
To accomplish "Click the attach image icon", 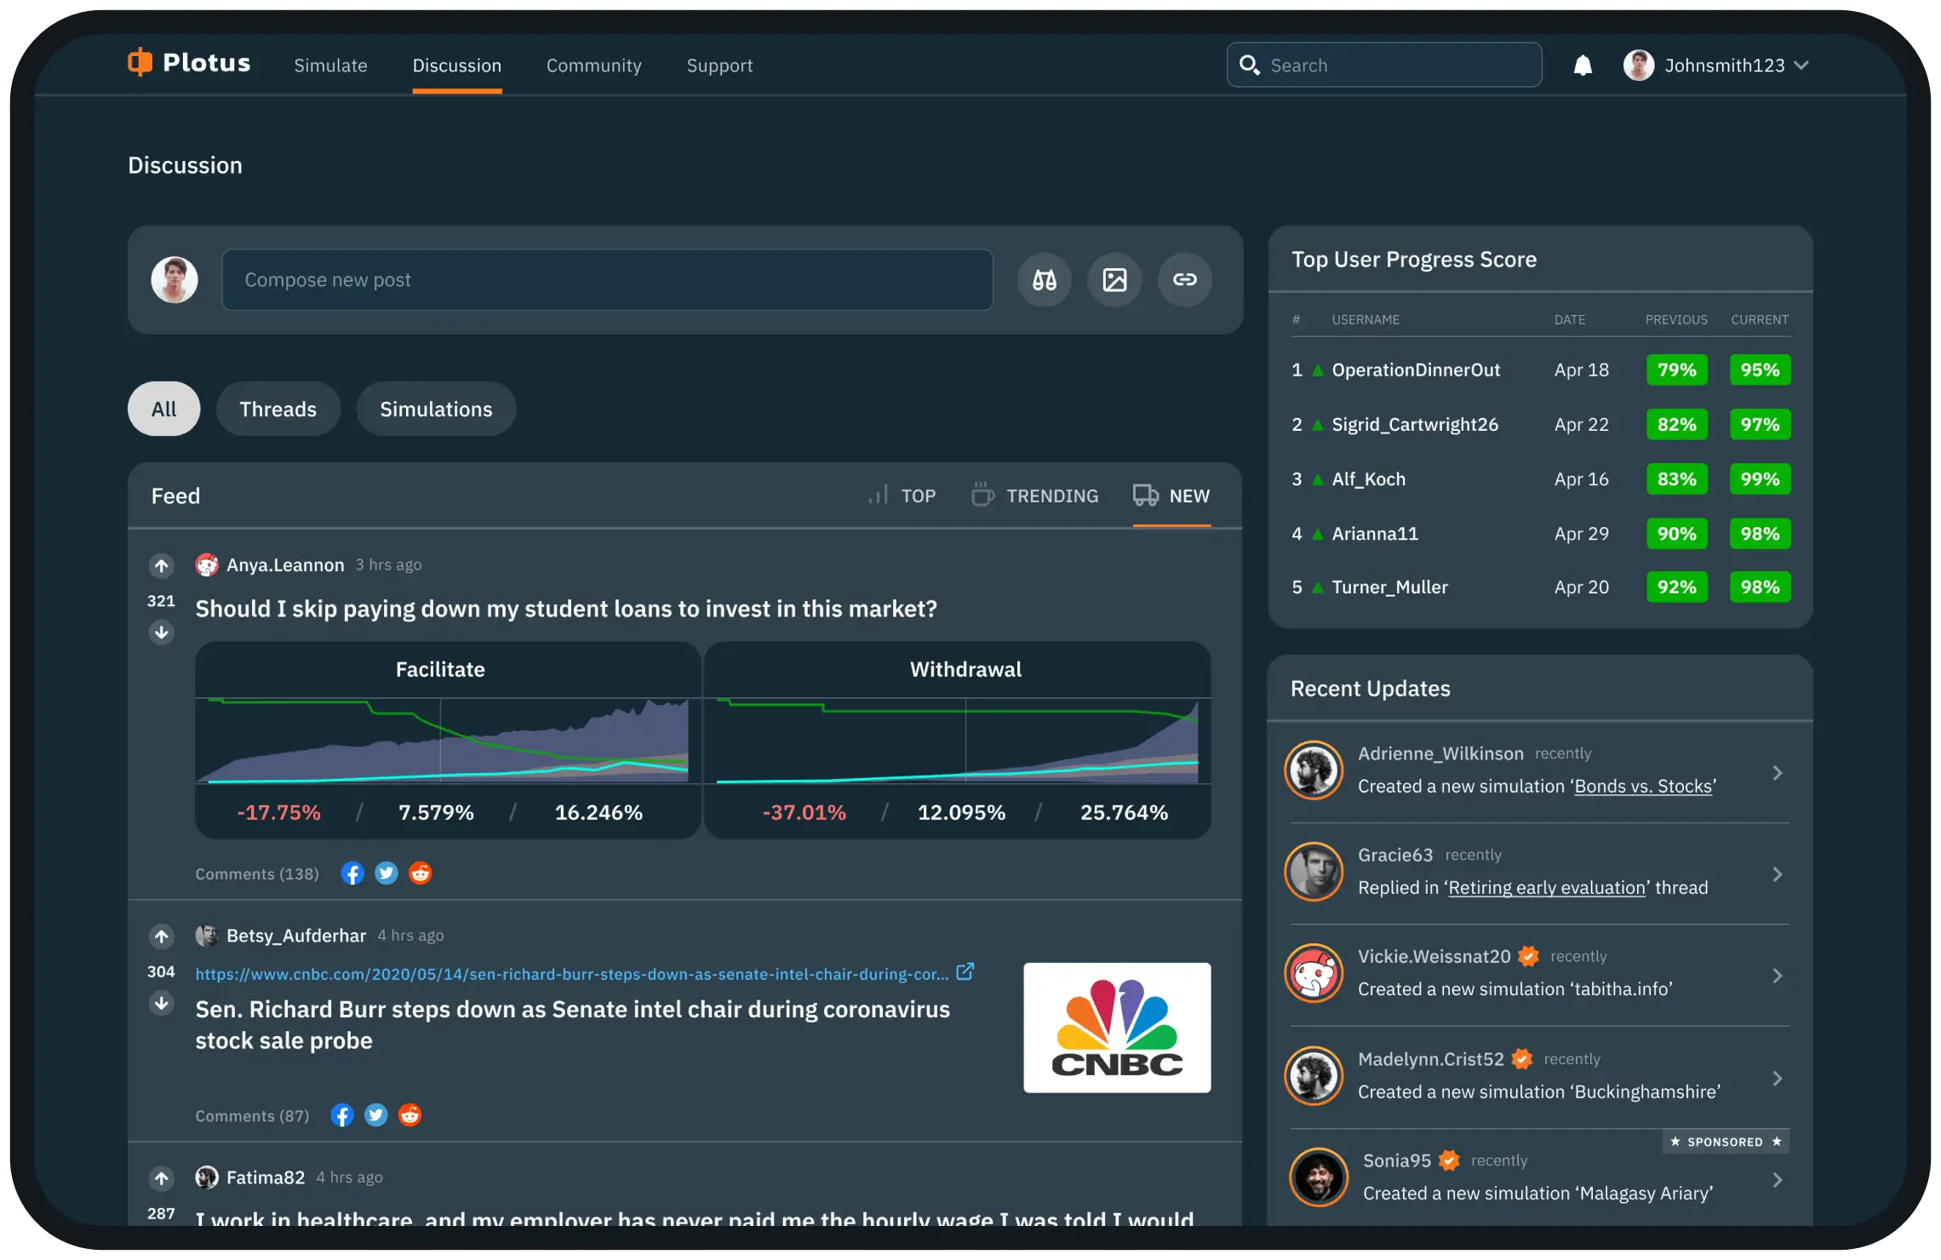I will coord(1114,279).
